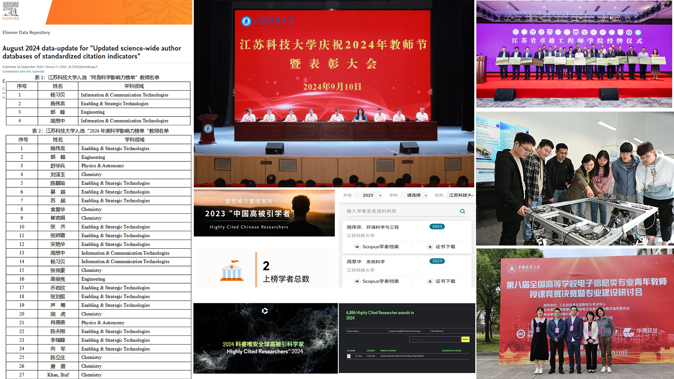The width and height of the screenshot is (674, 379).
Task: Click eye icon in 施伟东 card
Action: point(357,247)
